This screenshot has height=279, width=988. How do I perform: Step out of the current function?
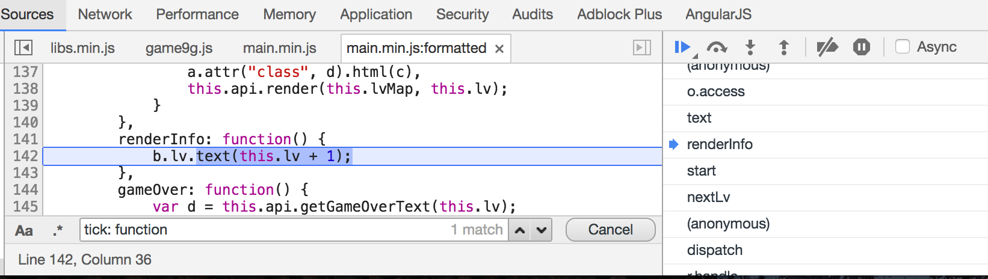tap(783, 47)
